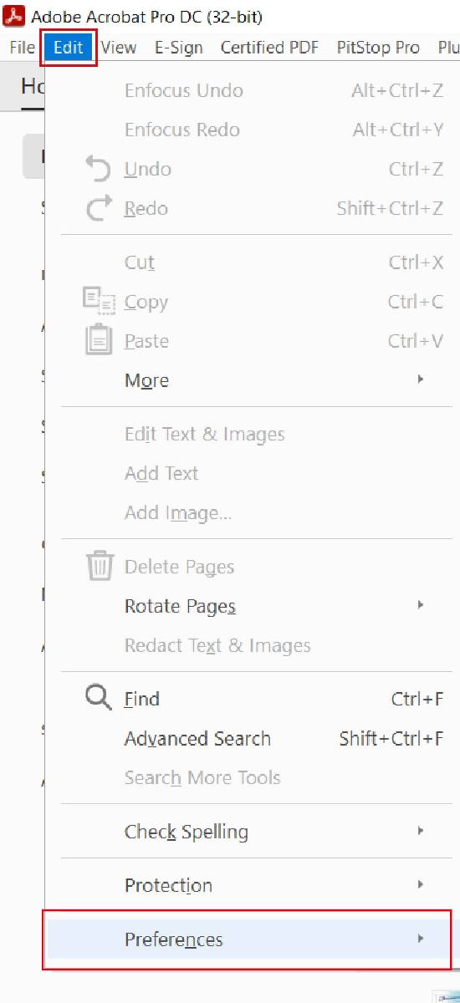
Task: Click the Delete Pages trash icon
Action: pyautogui.click(x=100, y=566)
